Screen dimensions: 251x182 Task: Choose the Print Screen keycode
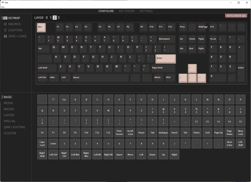[x=119, y=133]
